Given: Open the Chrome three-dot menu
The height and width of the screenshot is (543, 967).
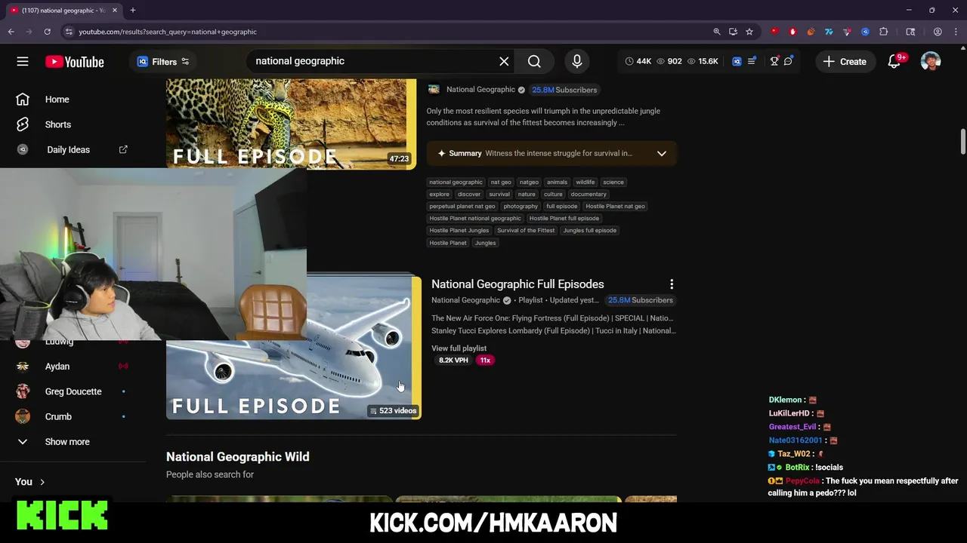Looking at the screenshot, I should pyautogui.click(x=956, y=32).
